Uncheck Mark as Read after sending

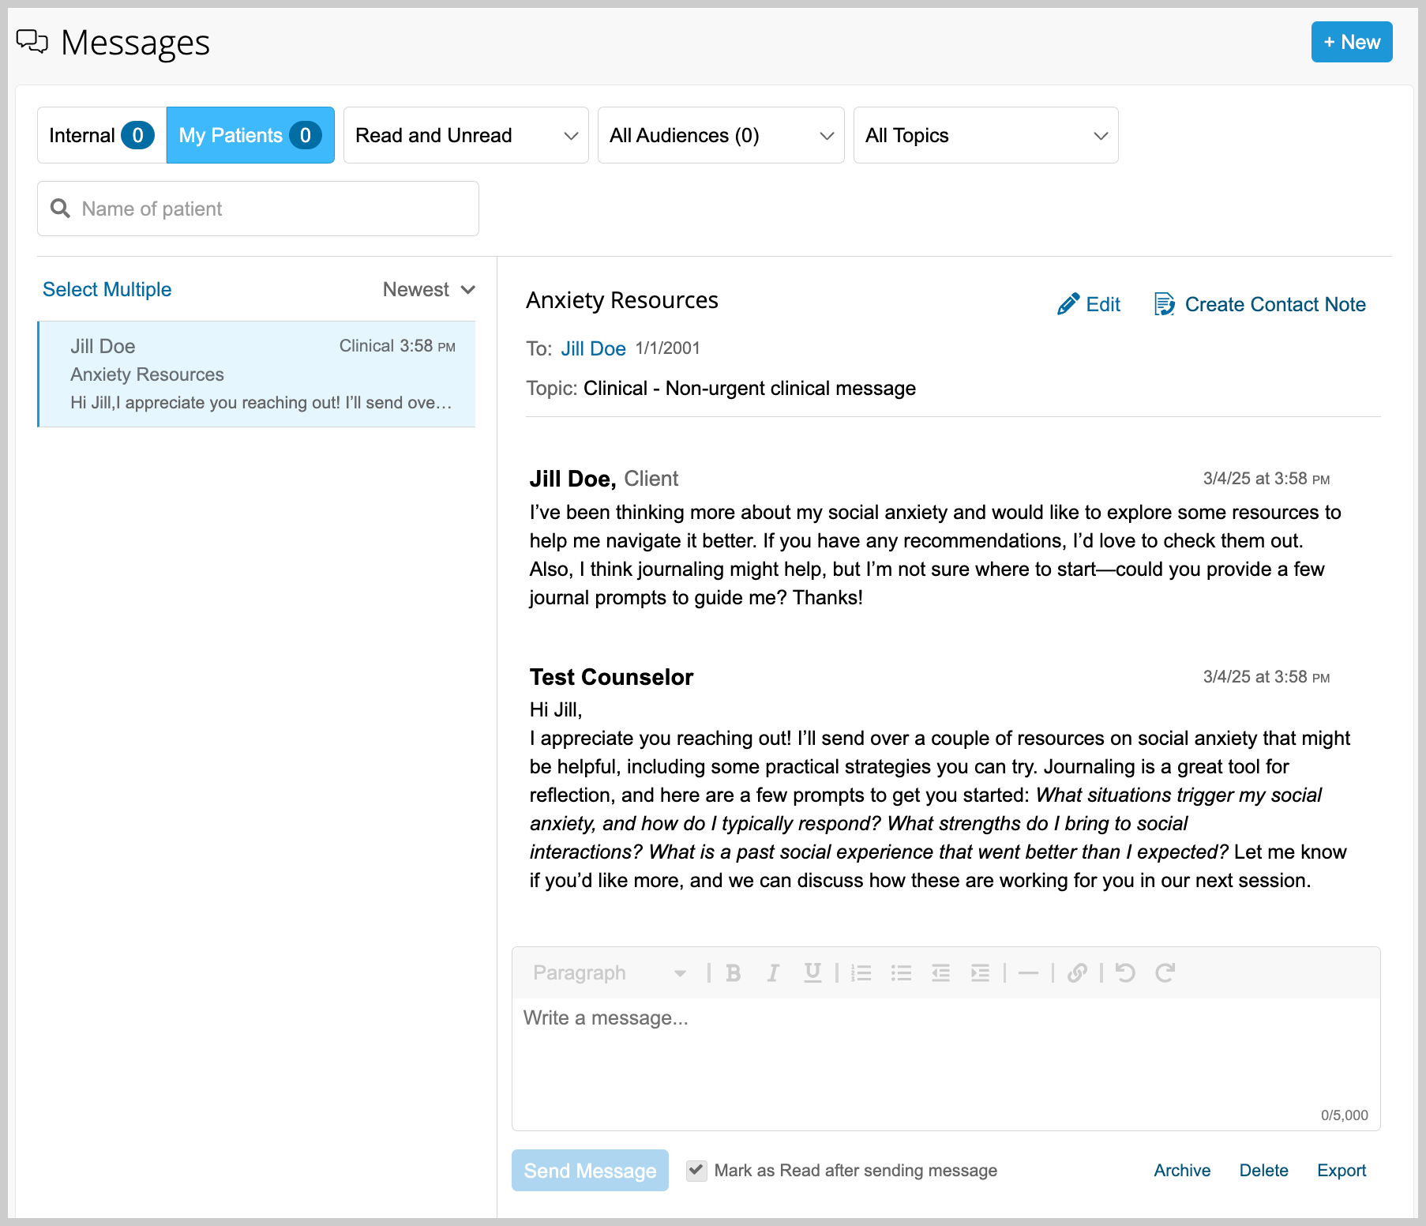coord(696,1170)
